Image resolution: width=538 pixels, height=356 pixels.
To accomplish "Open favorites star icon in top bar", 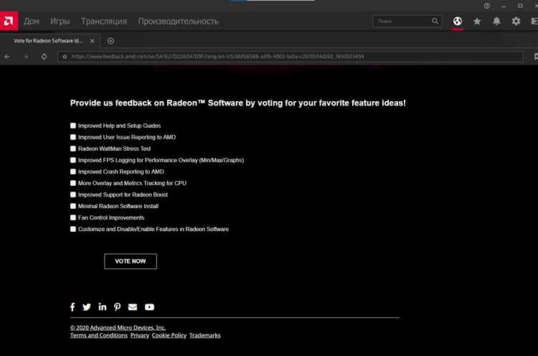I will [x=477, y=22].
